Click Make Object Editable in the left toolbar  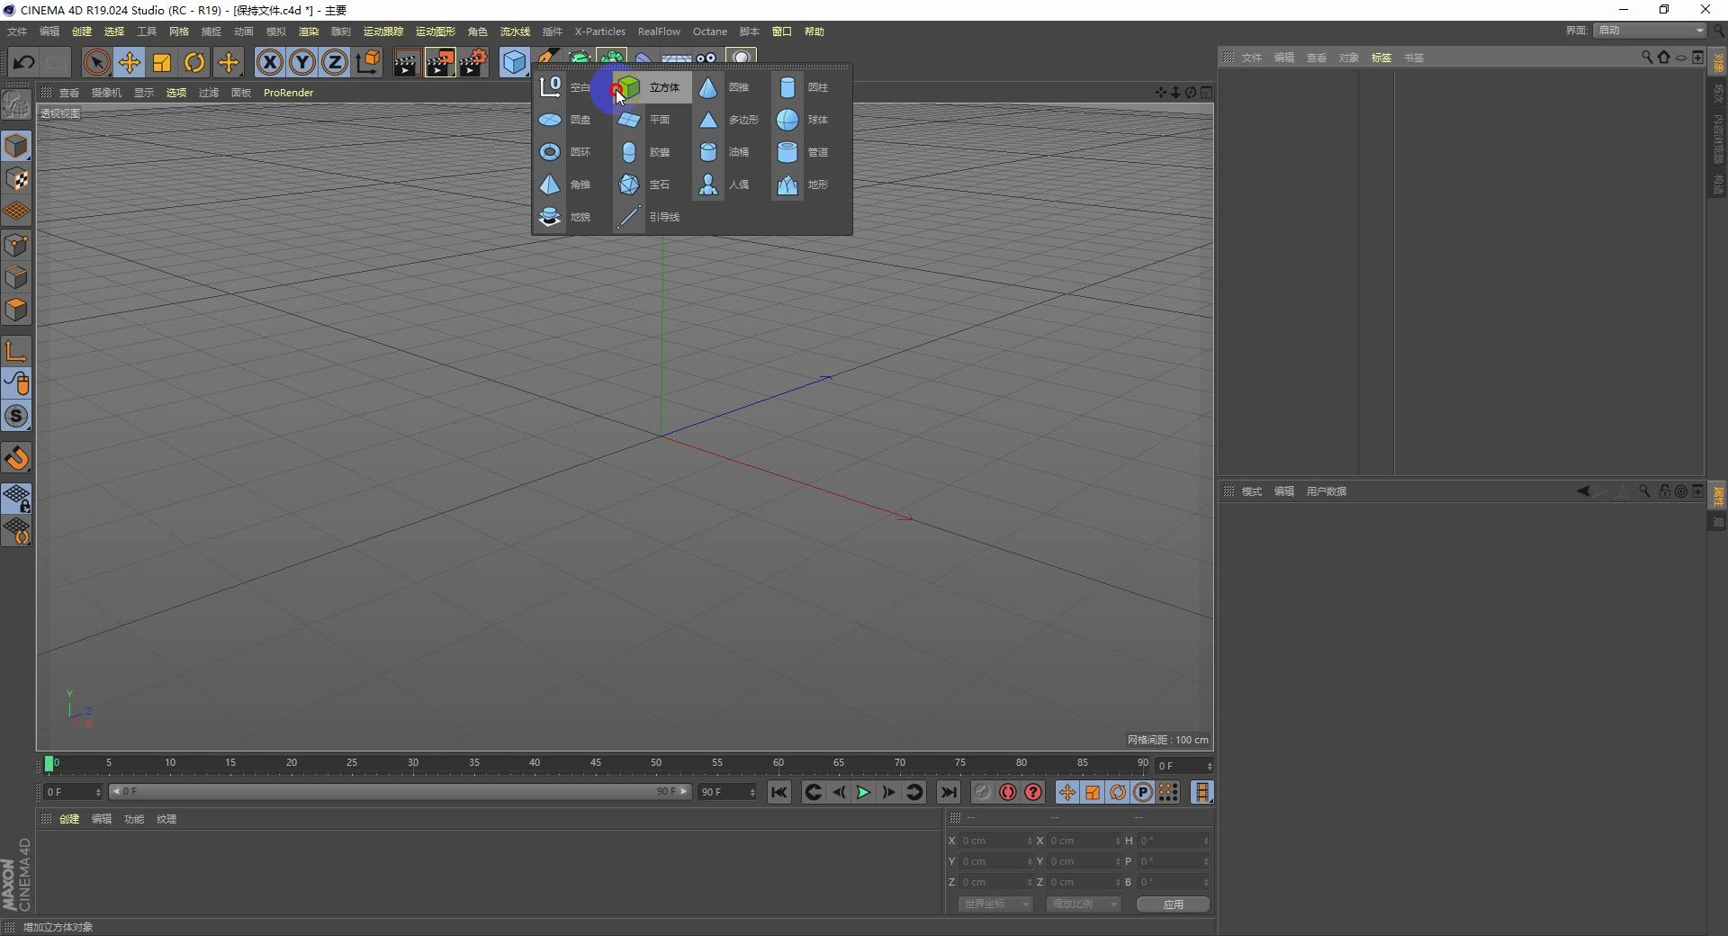pyautogui.click(x=15, y=105)
